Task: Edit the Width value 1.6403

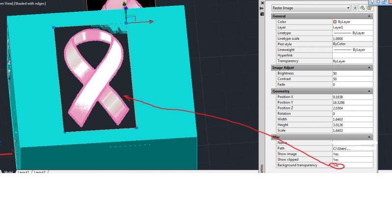Action: coord(352,119)
